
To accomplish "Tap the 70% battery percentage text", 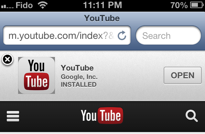I will point(179,5).
